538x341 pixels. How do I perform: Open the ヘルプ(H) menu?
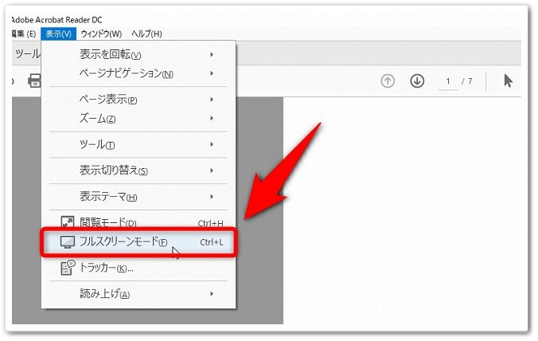[x=147, y=33]
